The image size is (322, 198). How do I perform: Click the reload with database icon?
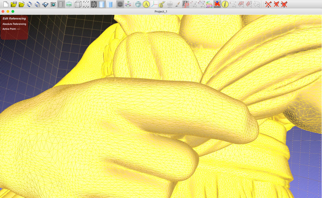pos(37,4)
